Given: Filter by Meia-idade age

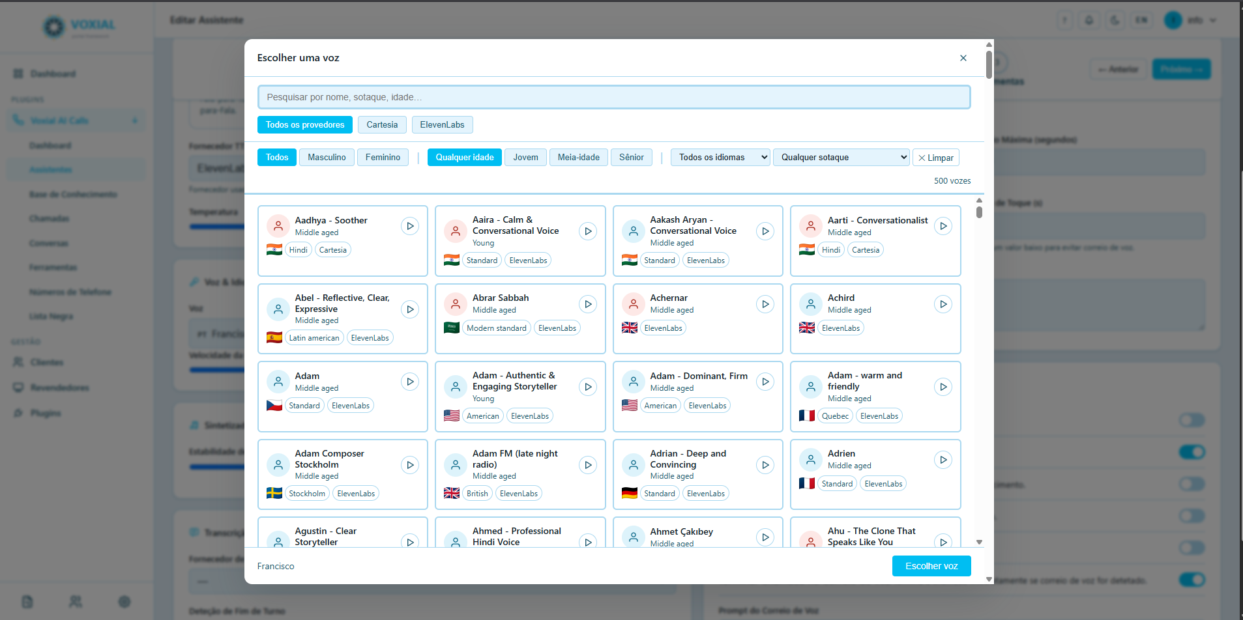Looking at the screenshot, I should (x=579, y=158).
